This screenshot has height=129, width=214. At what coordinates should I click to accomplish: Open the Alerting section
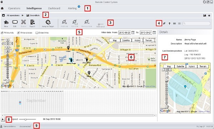72,8
